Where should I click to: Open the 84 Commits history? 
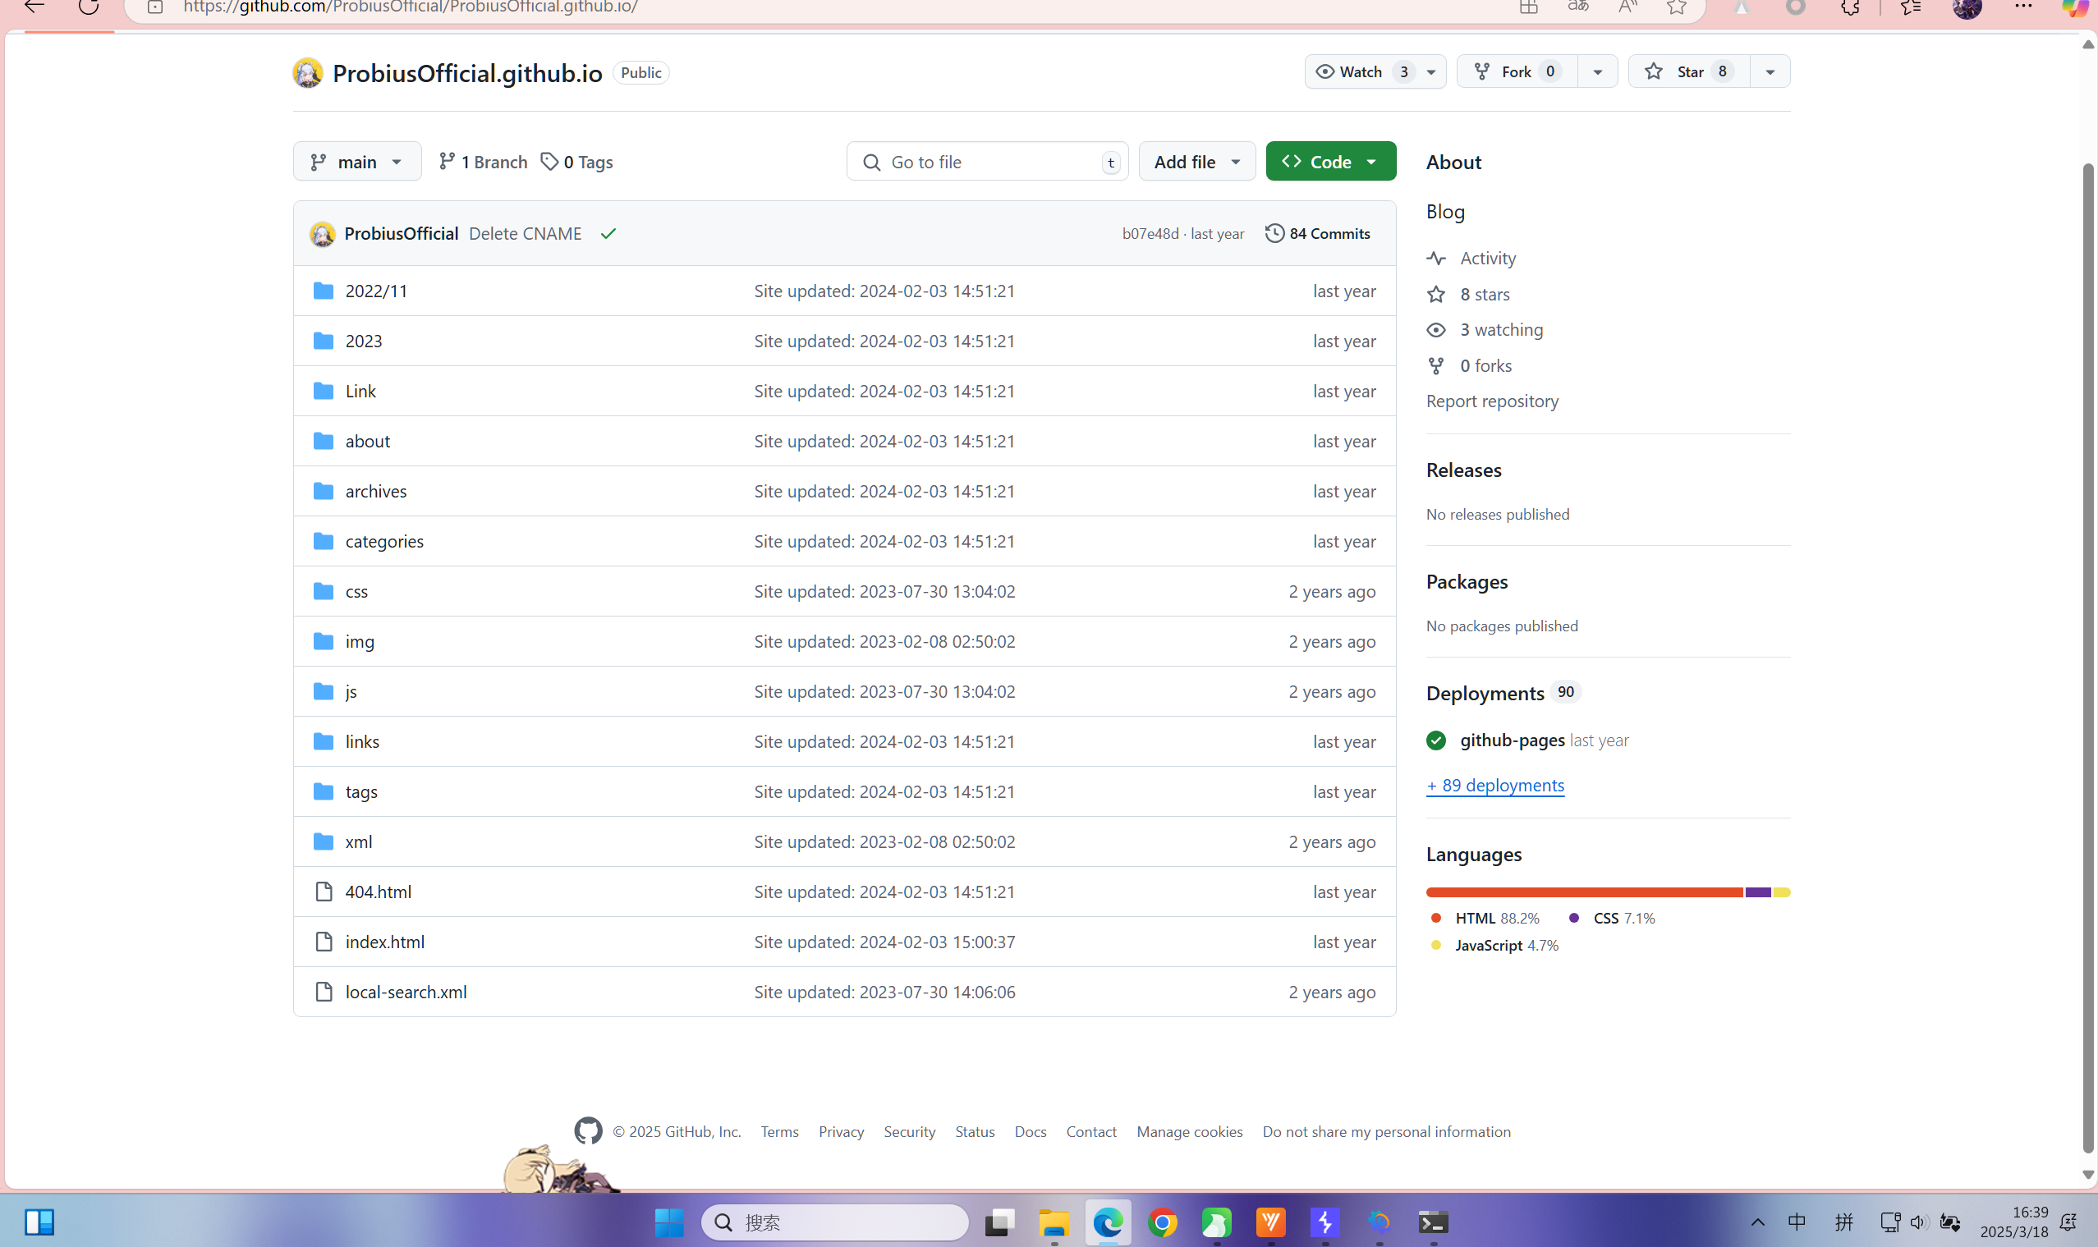coord(1317,234)
